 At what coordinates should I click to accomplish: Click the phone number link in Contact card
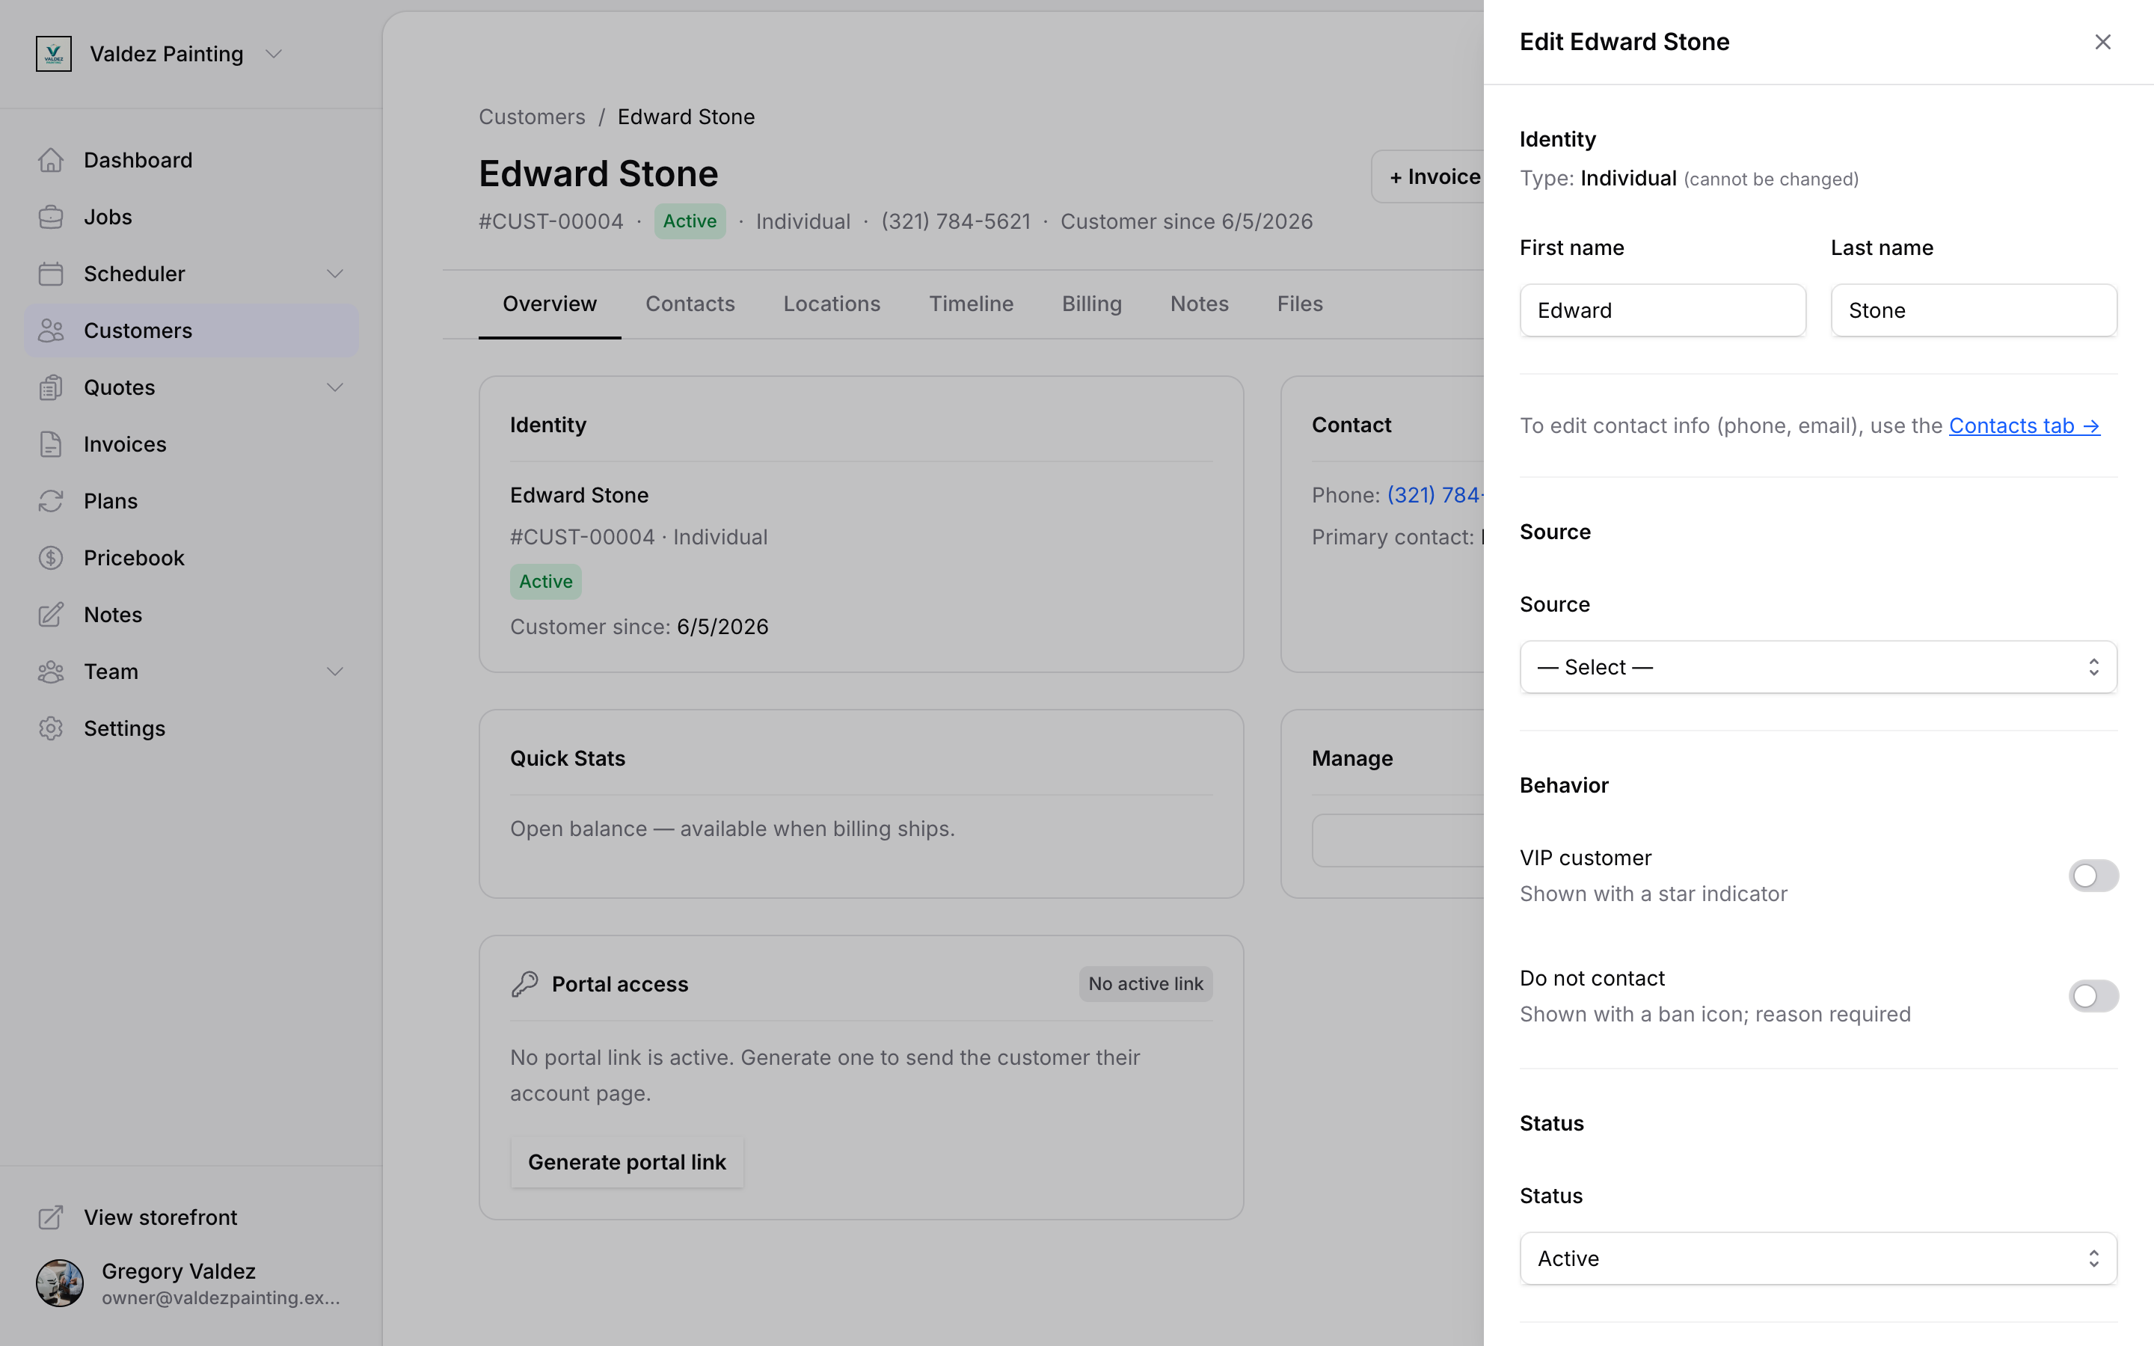click(x=1435, y=496)
